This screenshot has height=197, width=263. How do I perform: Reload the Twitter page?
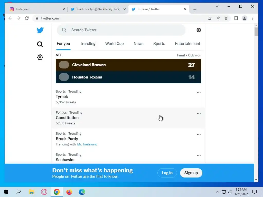27,18
